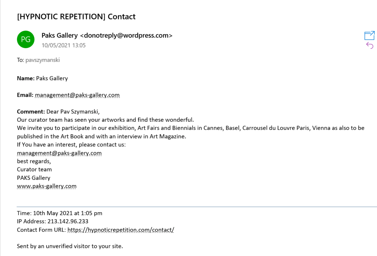Select recipient pavszymanski in the To line
Viewport: 377px width, 256px height.
(x=42, y=60)
